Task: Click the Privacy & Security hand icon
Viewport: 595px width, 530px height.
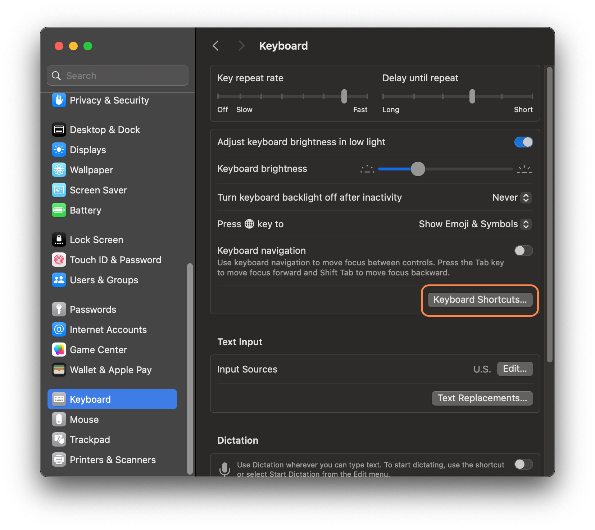Action: point(59,100)
